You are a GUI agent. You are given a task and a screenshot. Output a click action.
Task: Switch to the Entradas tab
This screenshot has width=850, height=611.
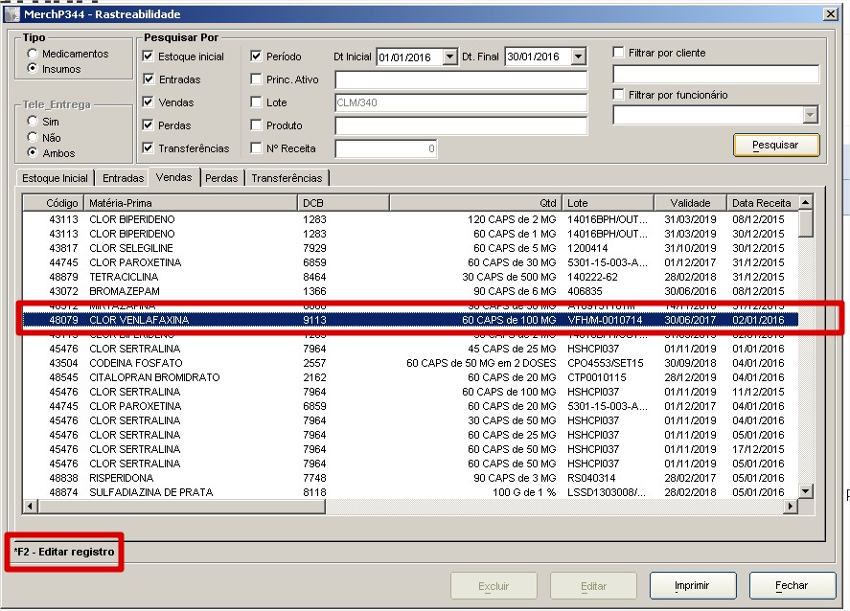pos(123,178)
